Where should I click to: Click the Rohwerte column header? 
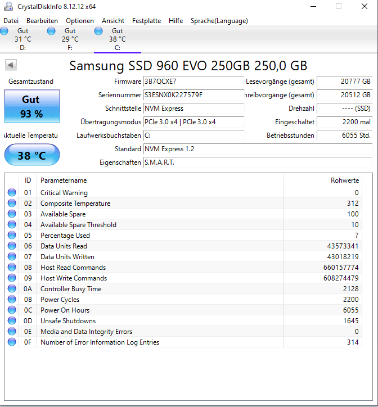coord(322,180)
